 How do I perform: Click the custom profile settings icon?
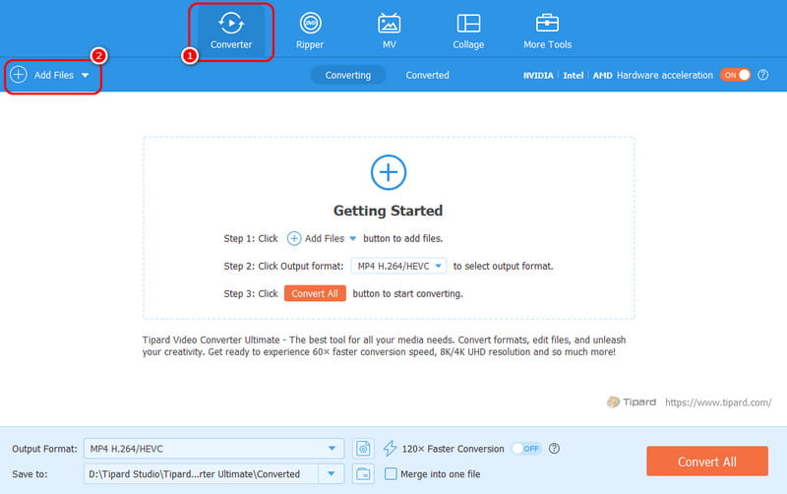coord(363,449)
